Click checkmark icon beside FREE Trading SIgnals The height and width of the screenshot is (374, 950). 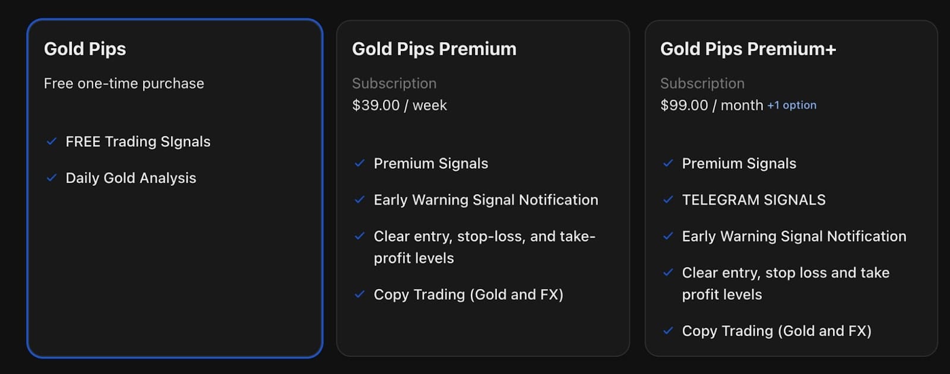click(x=52, y=141)
